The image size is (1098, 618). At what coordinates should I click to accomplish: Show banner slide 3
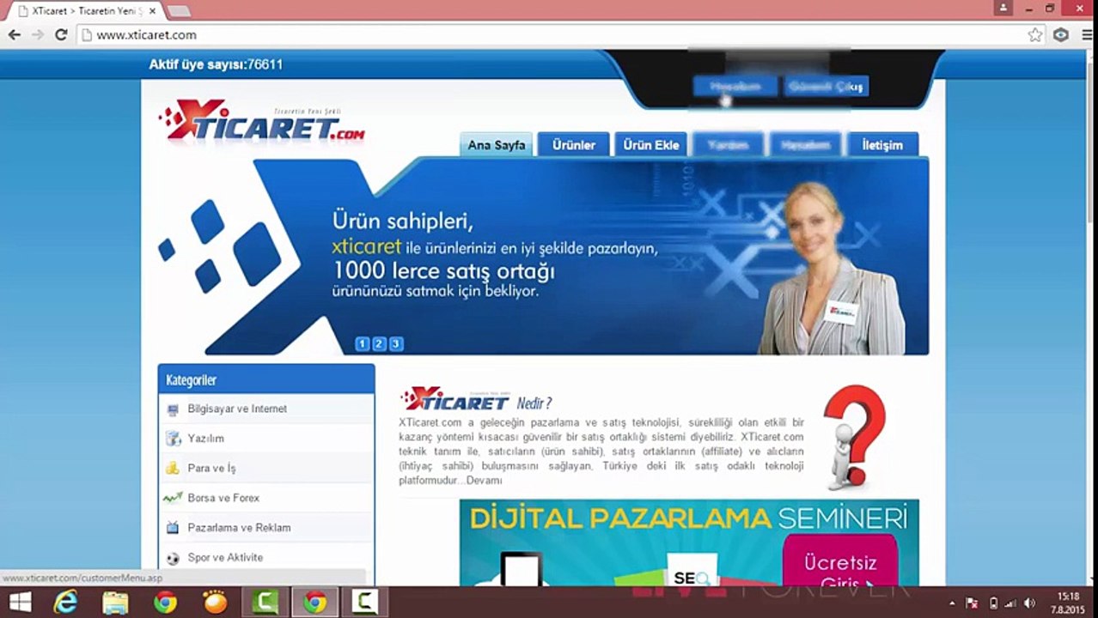tap(395, 343)
